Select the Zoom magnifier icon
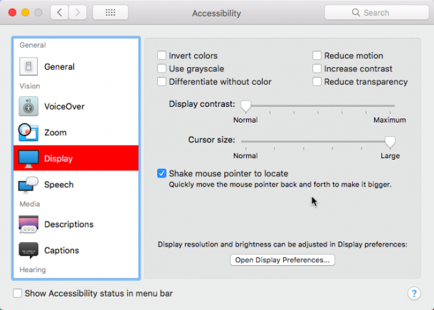The image size is (434, 310). [28, 133]
